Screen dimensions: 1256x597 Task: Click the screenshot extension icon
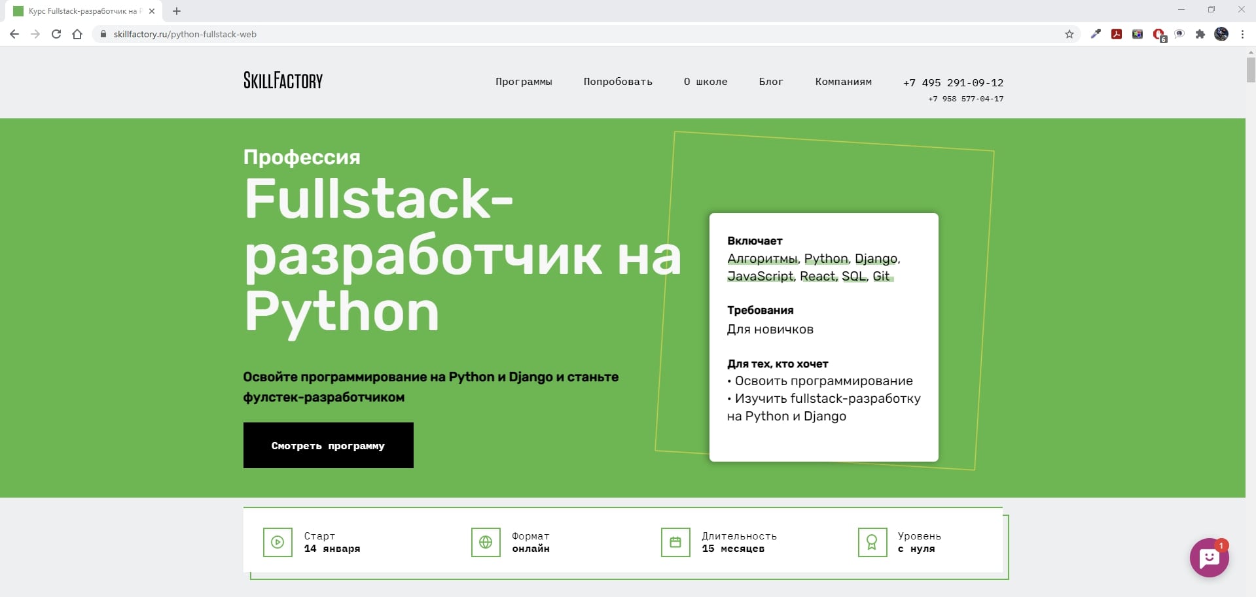click(1138, 34)
